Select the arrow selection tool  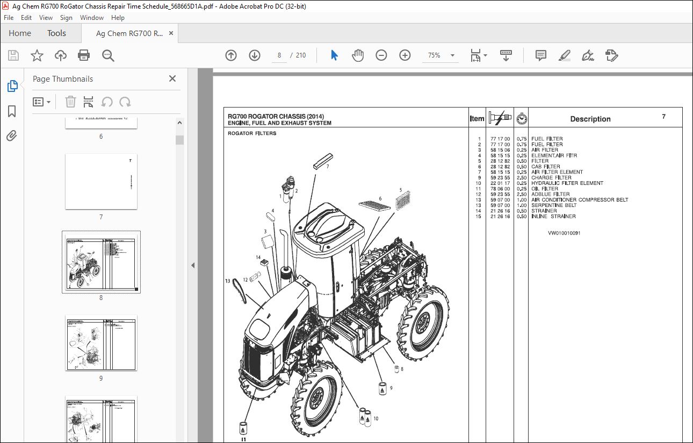click(334, 55)
